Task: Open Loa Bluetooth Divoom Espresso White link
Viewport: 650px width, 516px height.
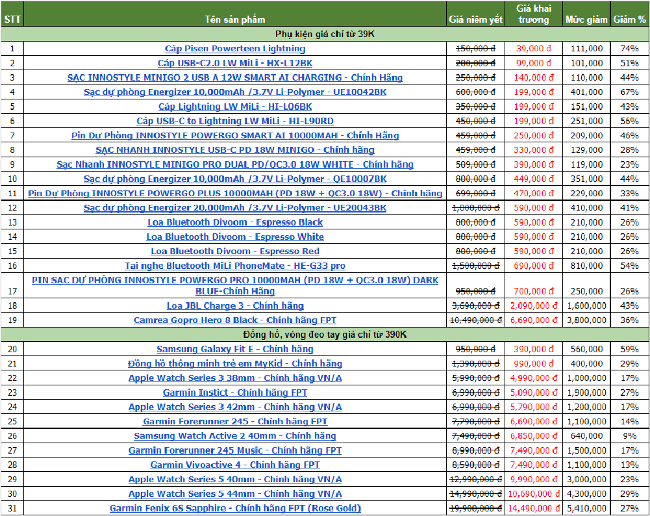Action: click(x=235, y=237)
